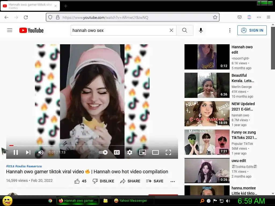This screenshot has width=275, height=206.
Task: Enter full screen mode
Action: [168, 152]
